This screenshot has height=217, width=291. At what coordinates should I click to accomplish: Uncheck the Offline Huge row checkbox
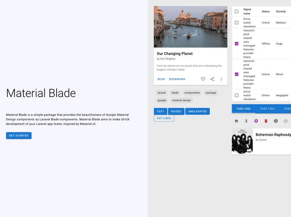tap(236, 44)
